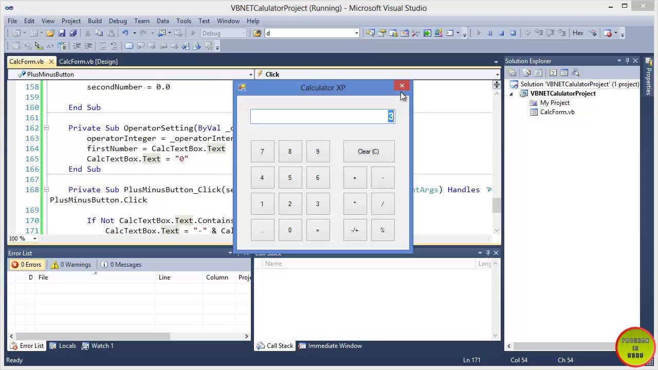Click the Pause (Break All) debug icon

(490, 33)
